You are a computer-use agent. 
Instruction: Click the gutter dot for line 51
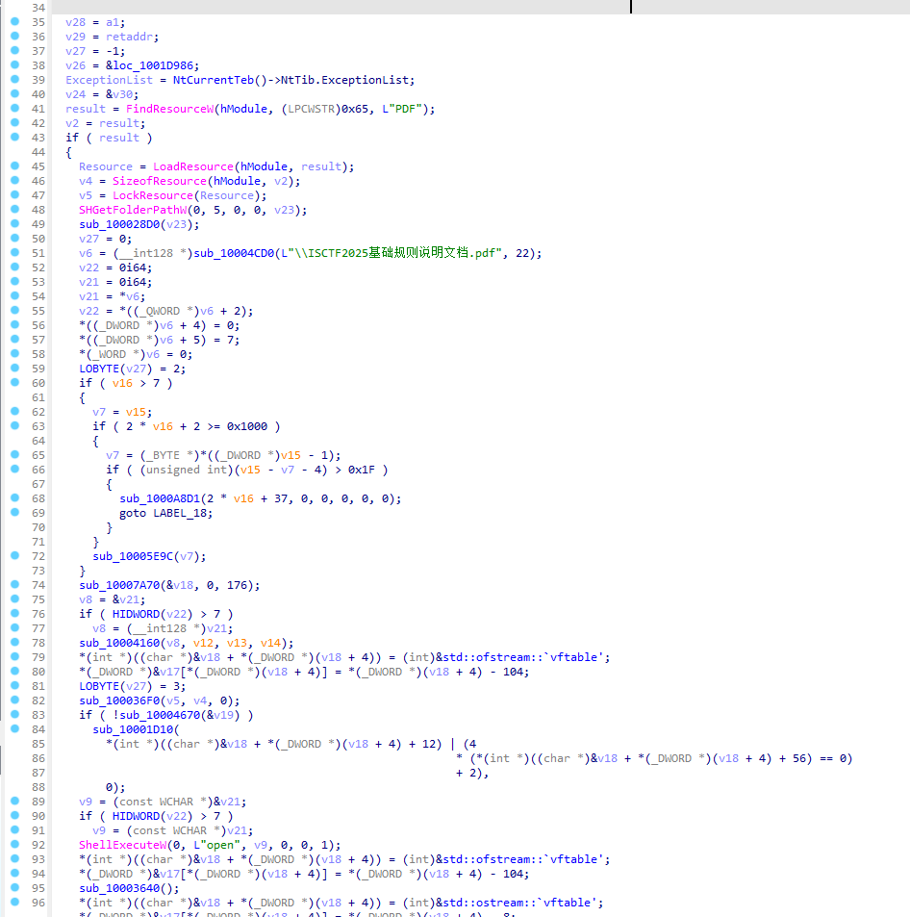(x=14, y=253)
